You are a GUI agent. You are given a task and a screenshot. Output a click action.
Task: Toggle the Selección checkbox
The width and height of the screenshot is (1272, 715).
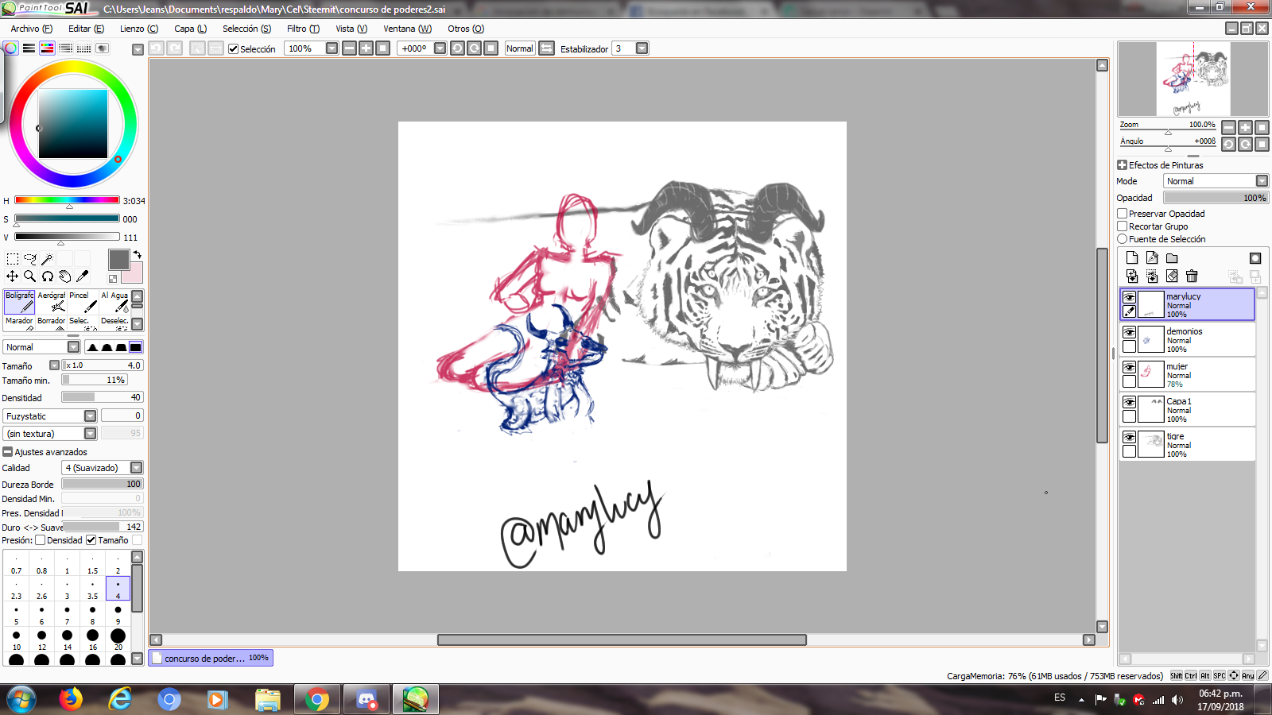tap(234, 49)
